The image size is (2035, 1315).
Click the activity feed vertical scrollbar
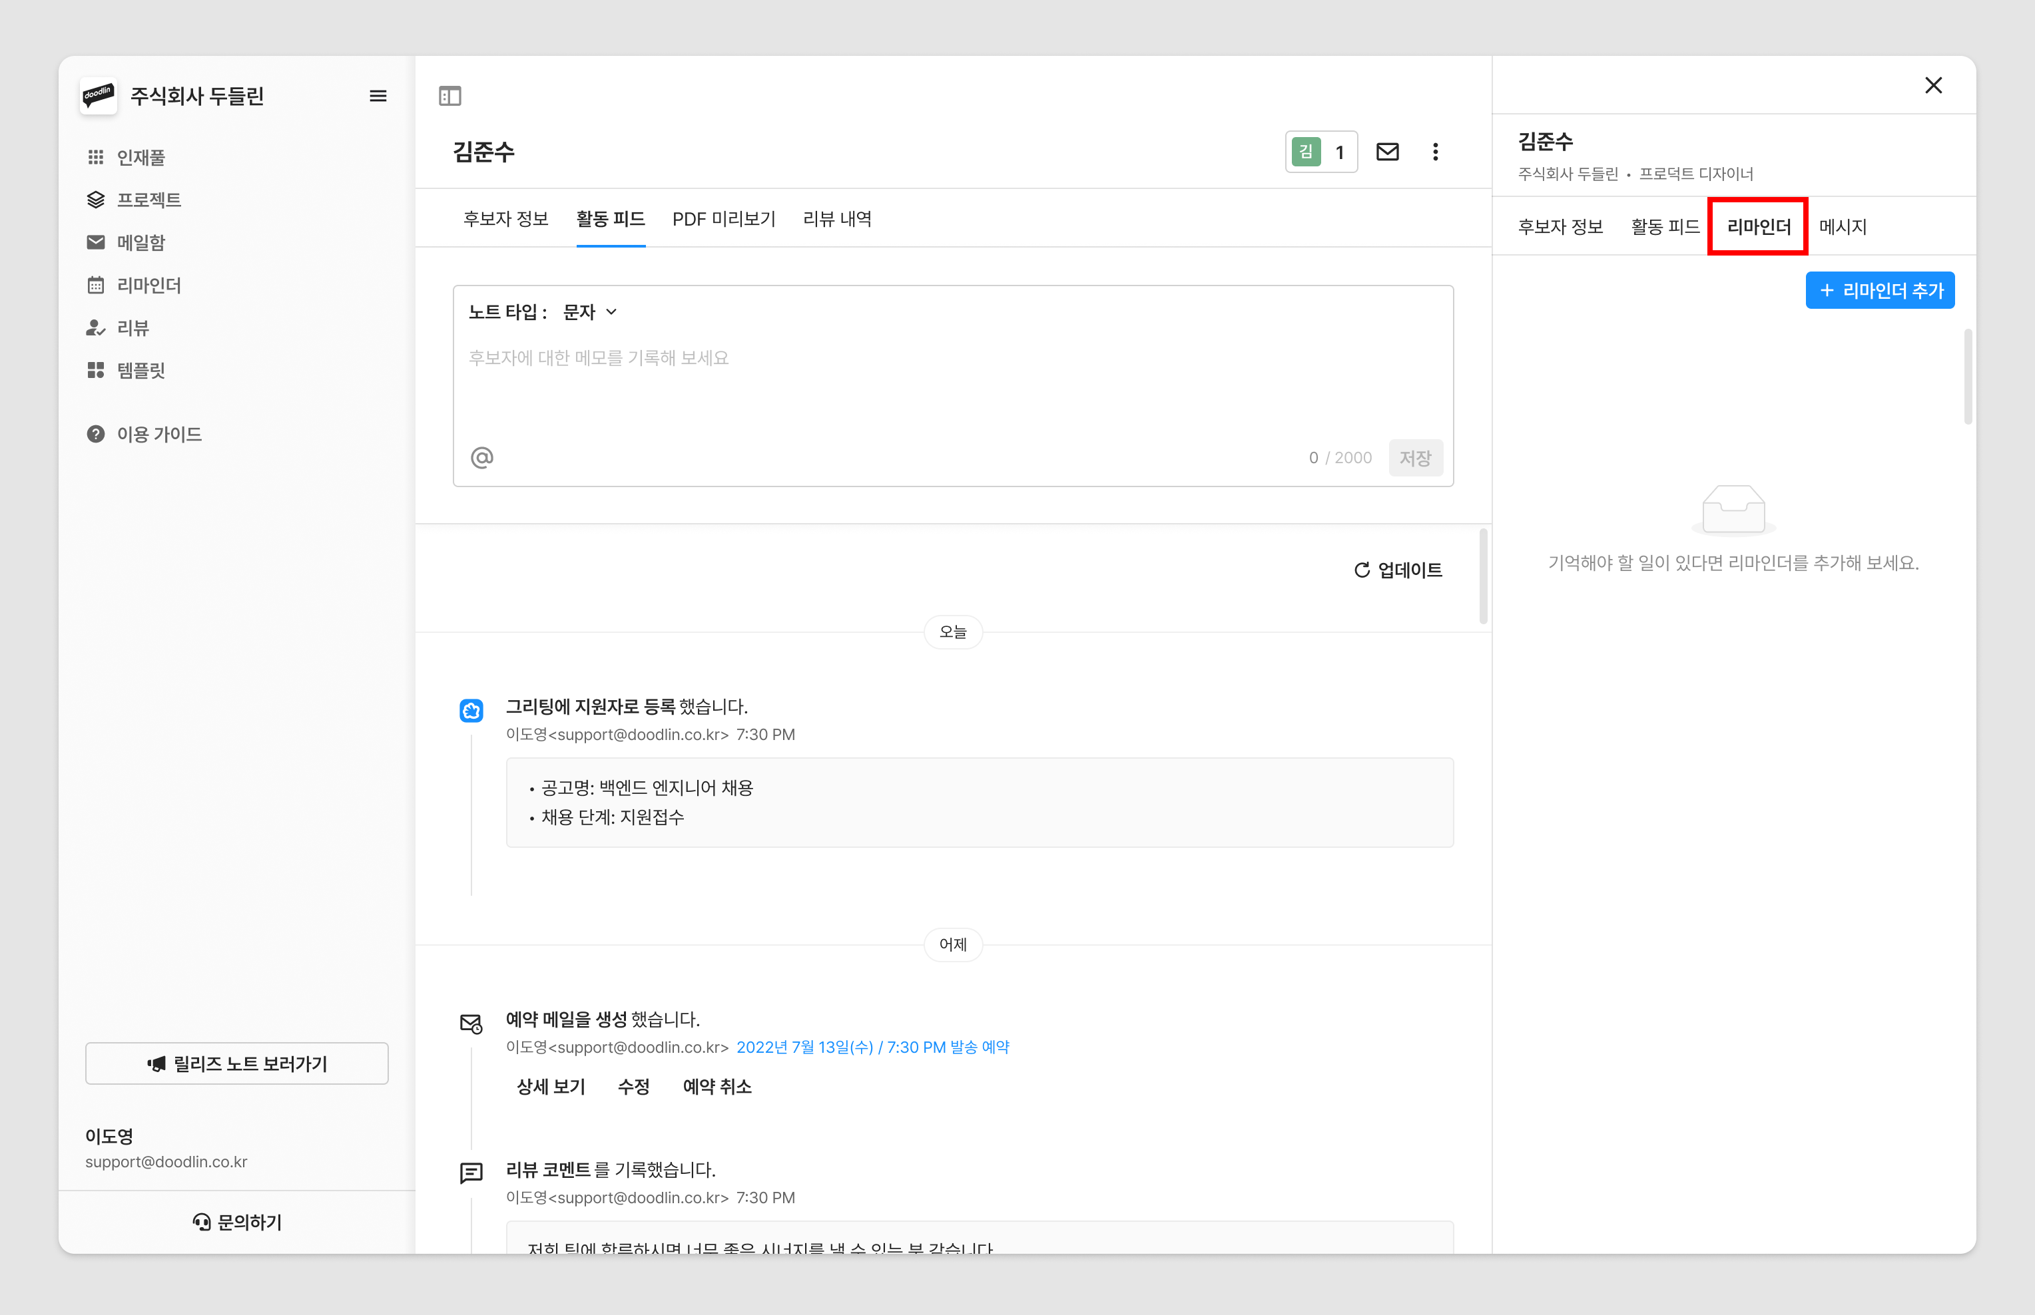(1482, 577)
